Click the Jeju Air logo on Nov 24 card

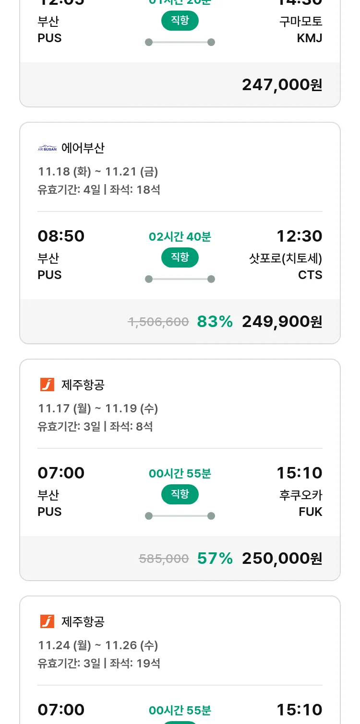[47, 621]
